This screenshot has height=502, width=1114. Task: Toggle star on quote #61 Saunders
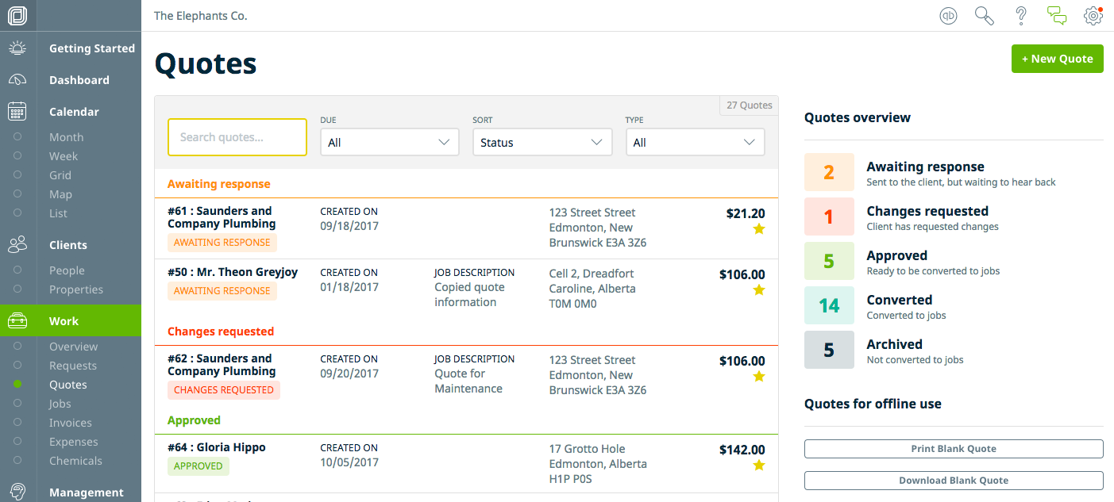[758, 229]
